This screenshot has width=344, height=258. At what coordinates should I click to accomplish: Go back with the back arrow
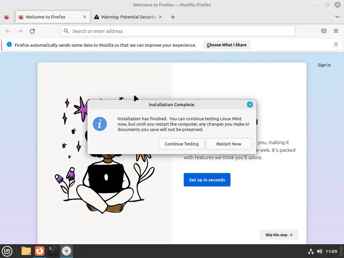click(8, 31)
